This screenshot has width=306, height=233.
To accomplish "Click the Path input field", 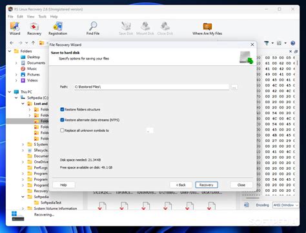I will coord(152,87).
